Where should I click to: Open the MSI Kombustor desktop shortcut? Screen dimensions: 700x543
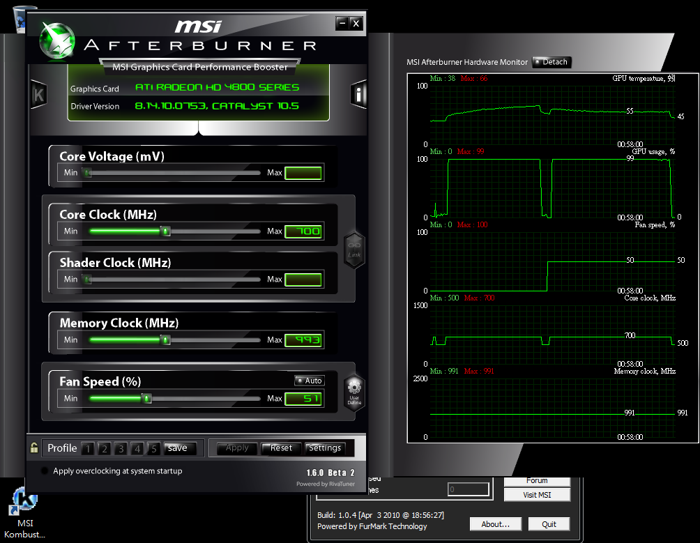pos(25,513)
